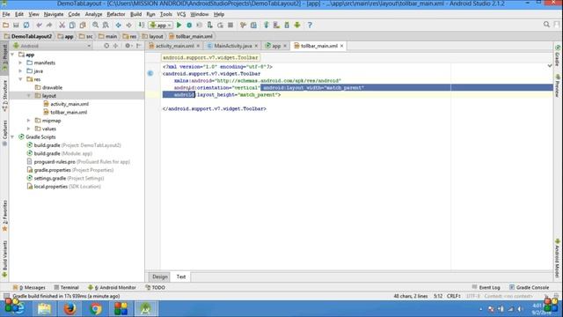563x317 pixels.
Task: Collapse the app module tree node
Action: (12, 55)
